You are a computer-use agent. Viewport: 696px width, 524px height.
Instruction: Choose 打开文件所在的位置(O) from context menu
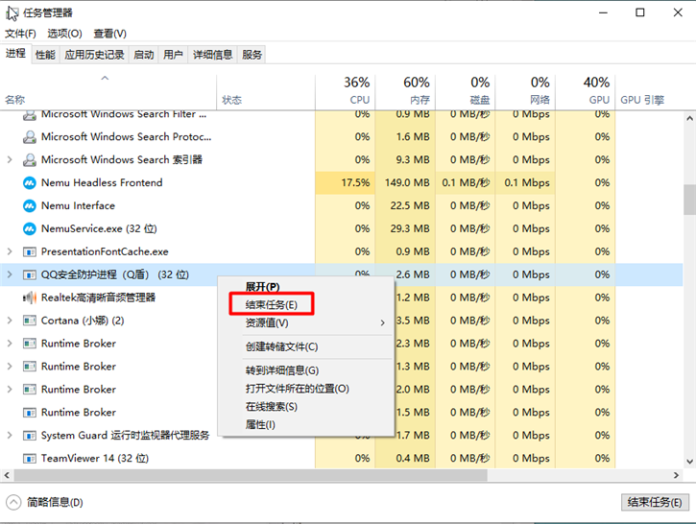pyautogui.click(x=297, y=389)
